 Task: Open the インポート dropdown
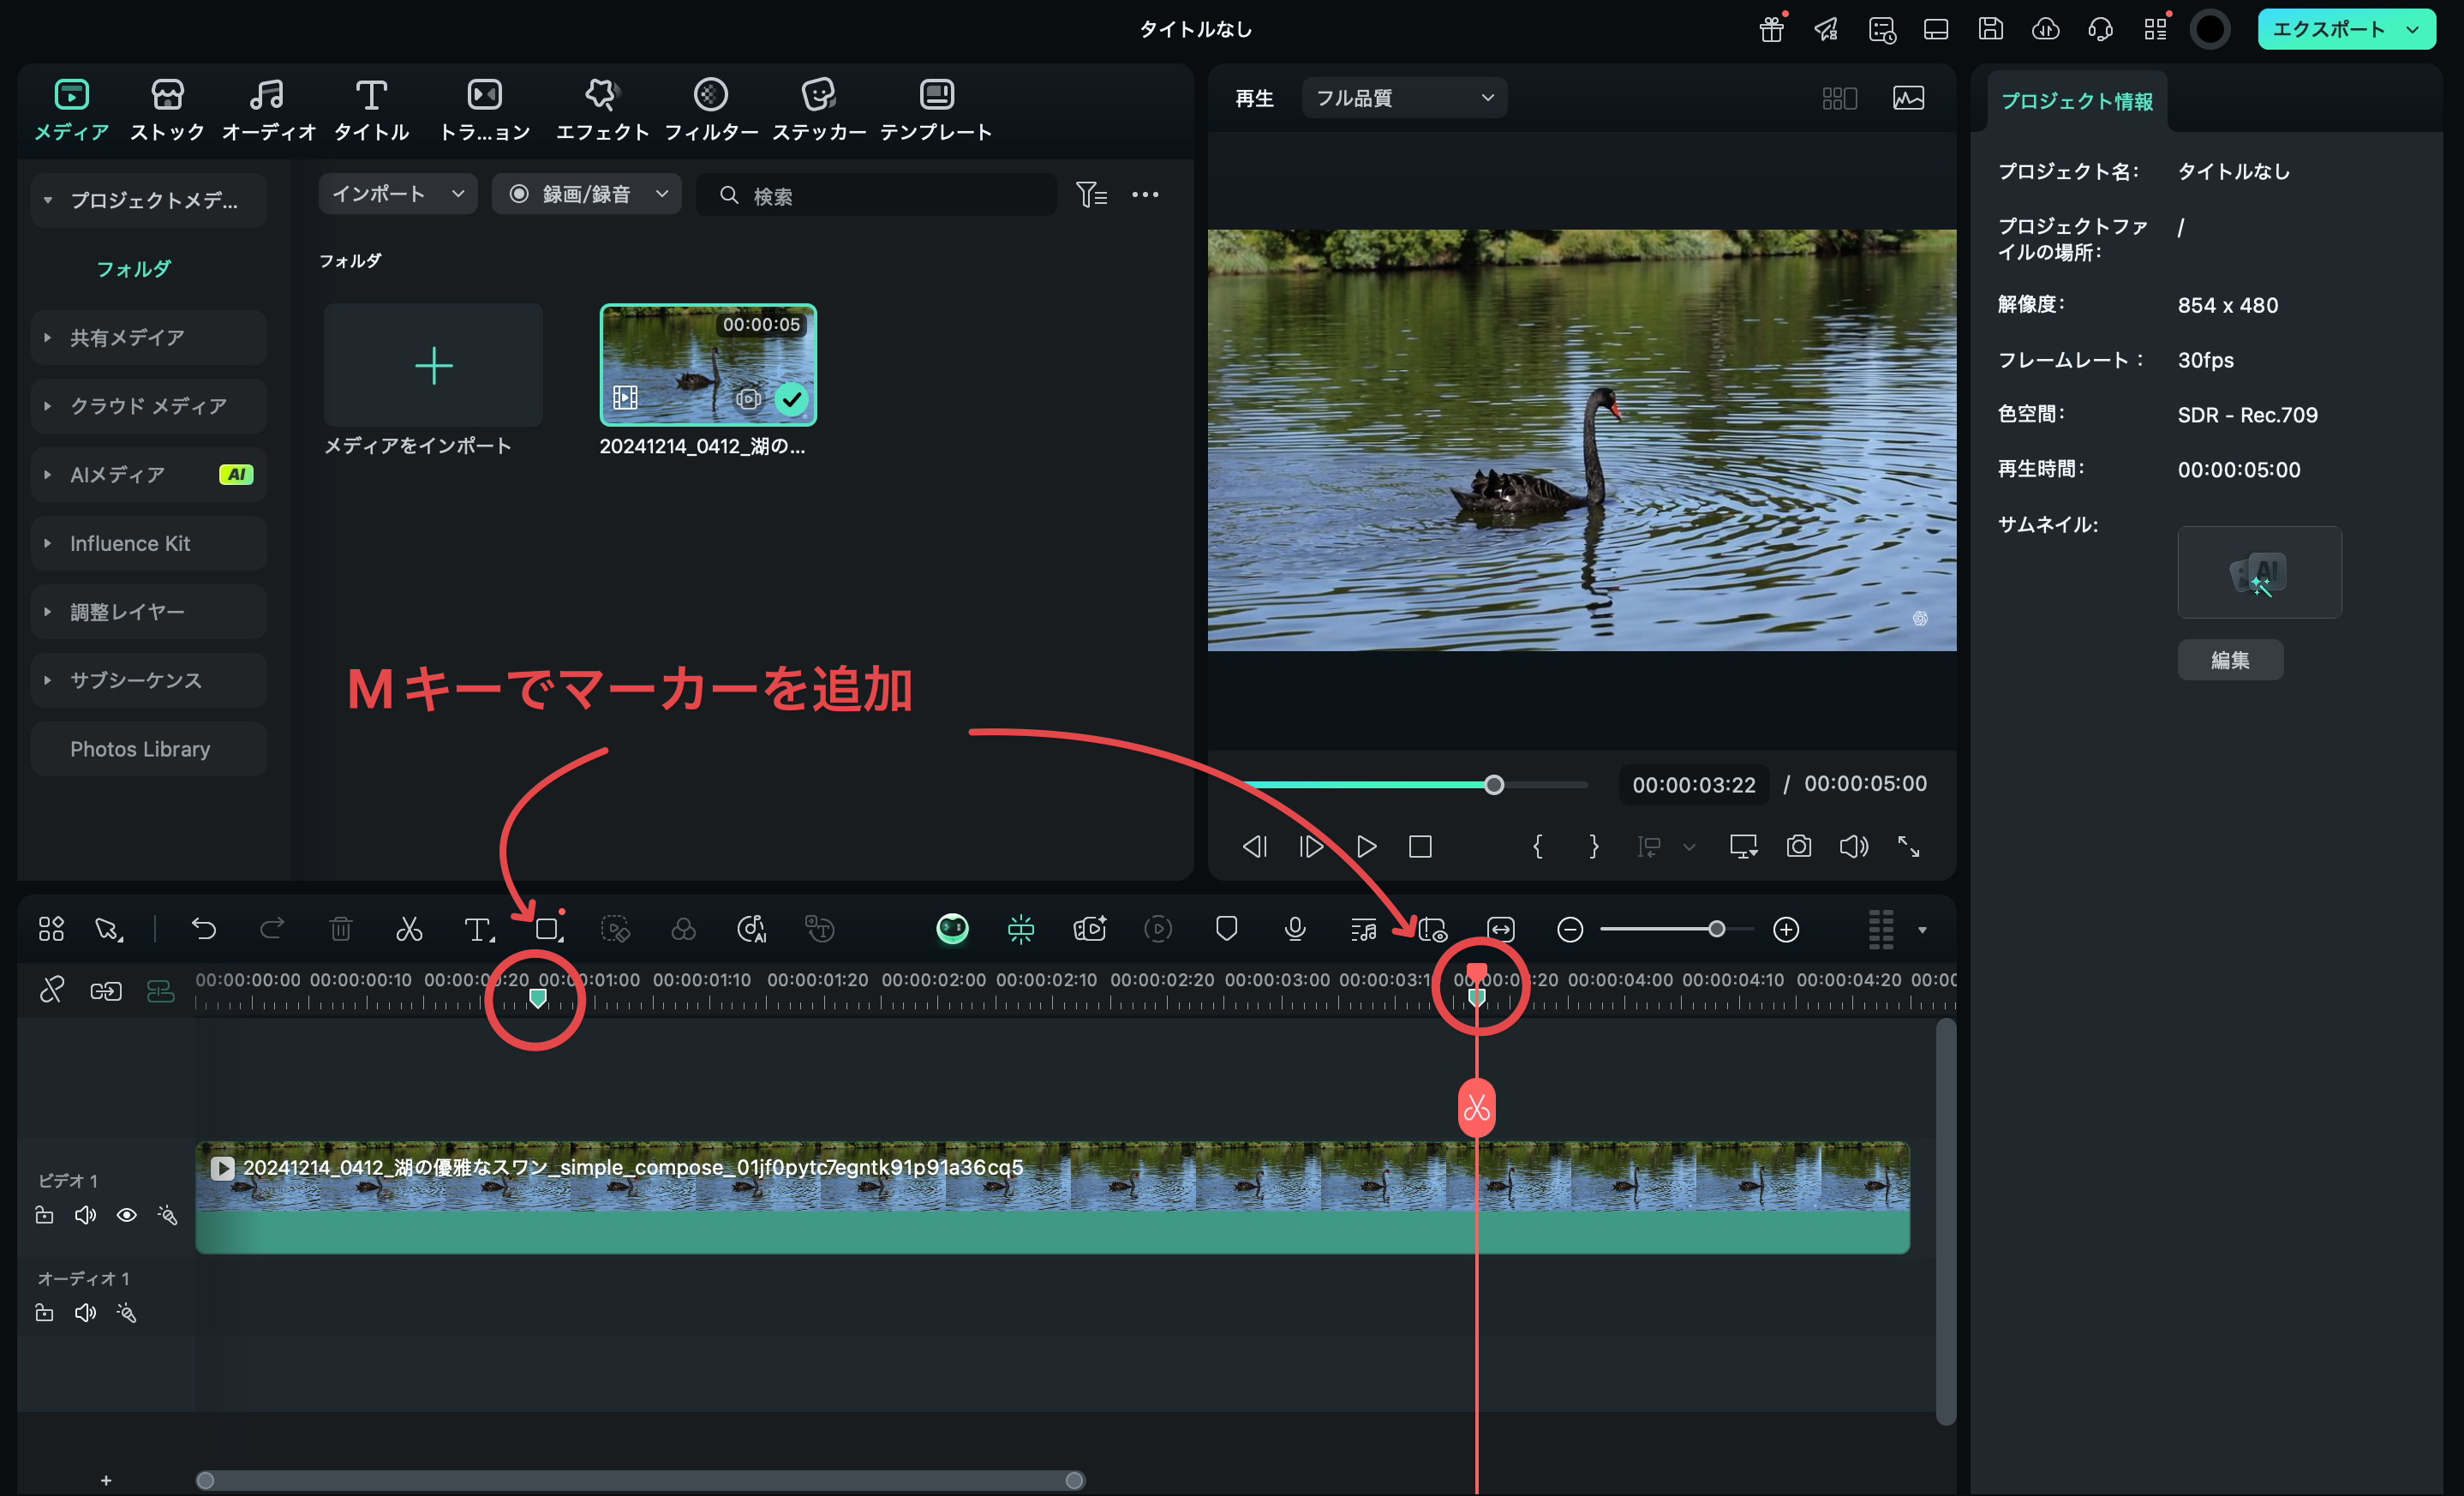tap(397, 194)
